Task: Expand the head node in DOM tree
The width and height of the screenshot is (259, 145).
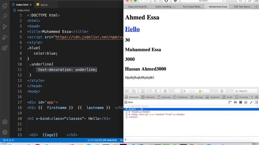Action: 129,112
